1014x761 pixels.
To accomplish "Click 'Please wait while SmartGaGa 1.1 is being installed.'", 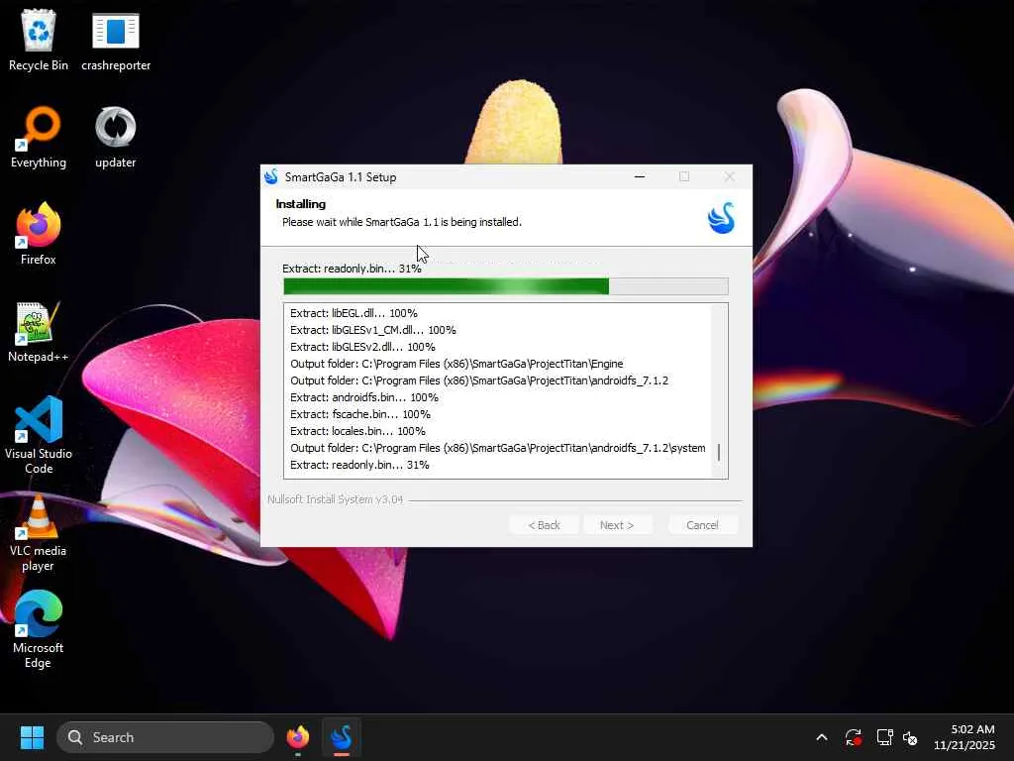I will tap(402, 222).
